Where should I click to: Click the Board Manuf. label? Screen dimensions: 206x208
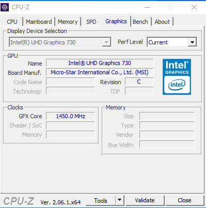[25, 73]
